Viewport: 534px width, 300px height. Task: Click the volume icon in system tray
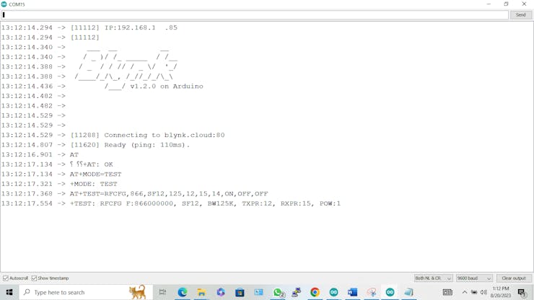483,292
